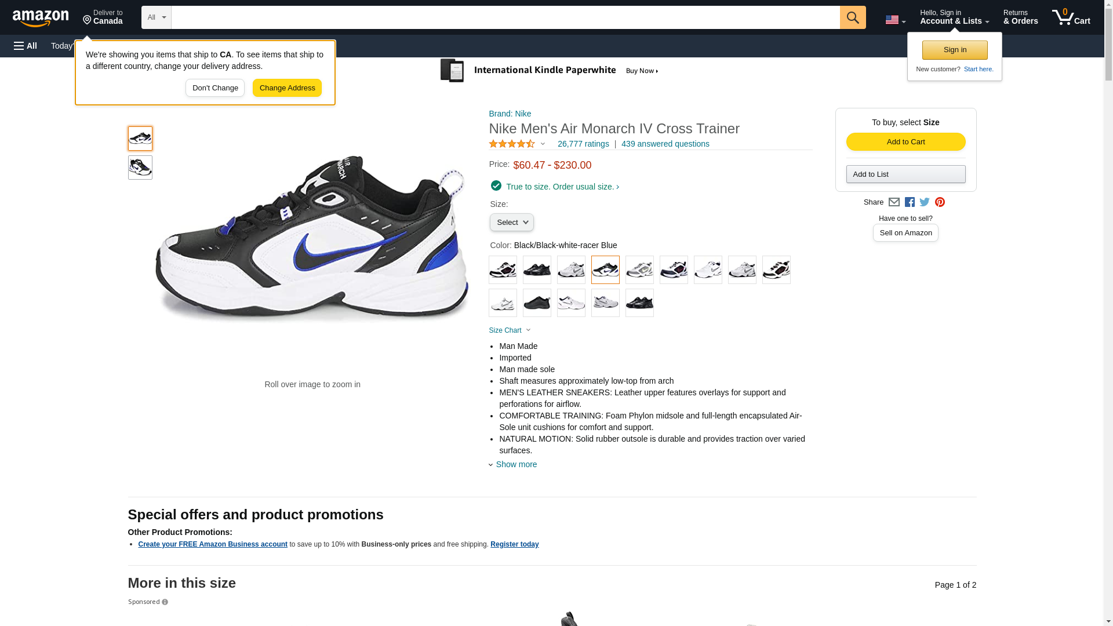Select the all-black shoe color swatch
The width and height of the screenshot is (1113, 626).
pyautogui.click(x=537, y=303)
